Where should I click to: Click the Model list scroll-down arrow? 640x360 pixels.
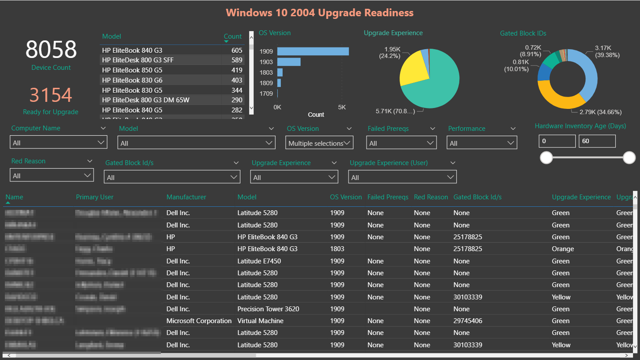251,108
